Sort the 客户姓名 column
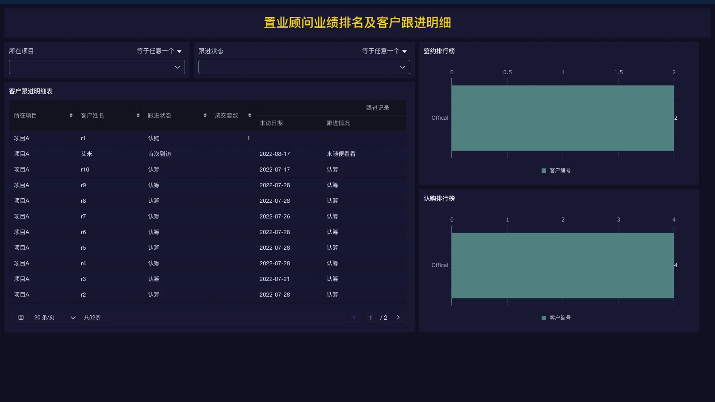Image resolution: width=715 pixels, height=402 pixels. point(137,115)
